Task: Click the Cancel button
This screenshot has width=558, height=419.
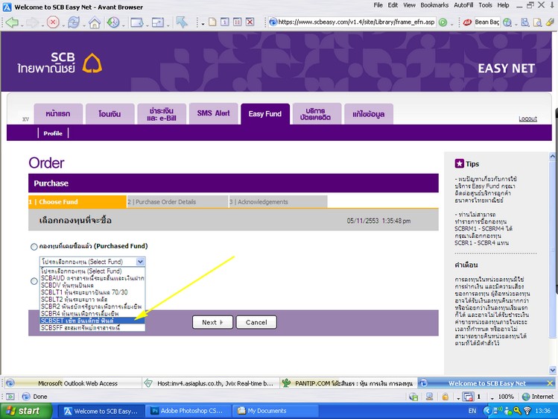Action: tap(256, 322)
